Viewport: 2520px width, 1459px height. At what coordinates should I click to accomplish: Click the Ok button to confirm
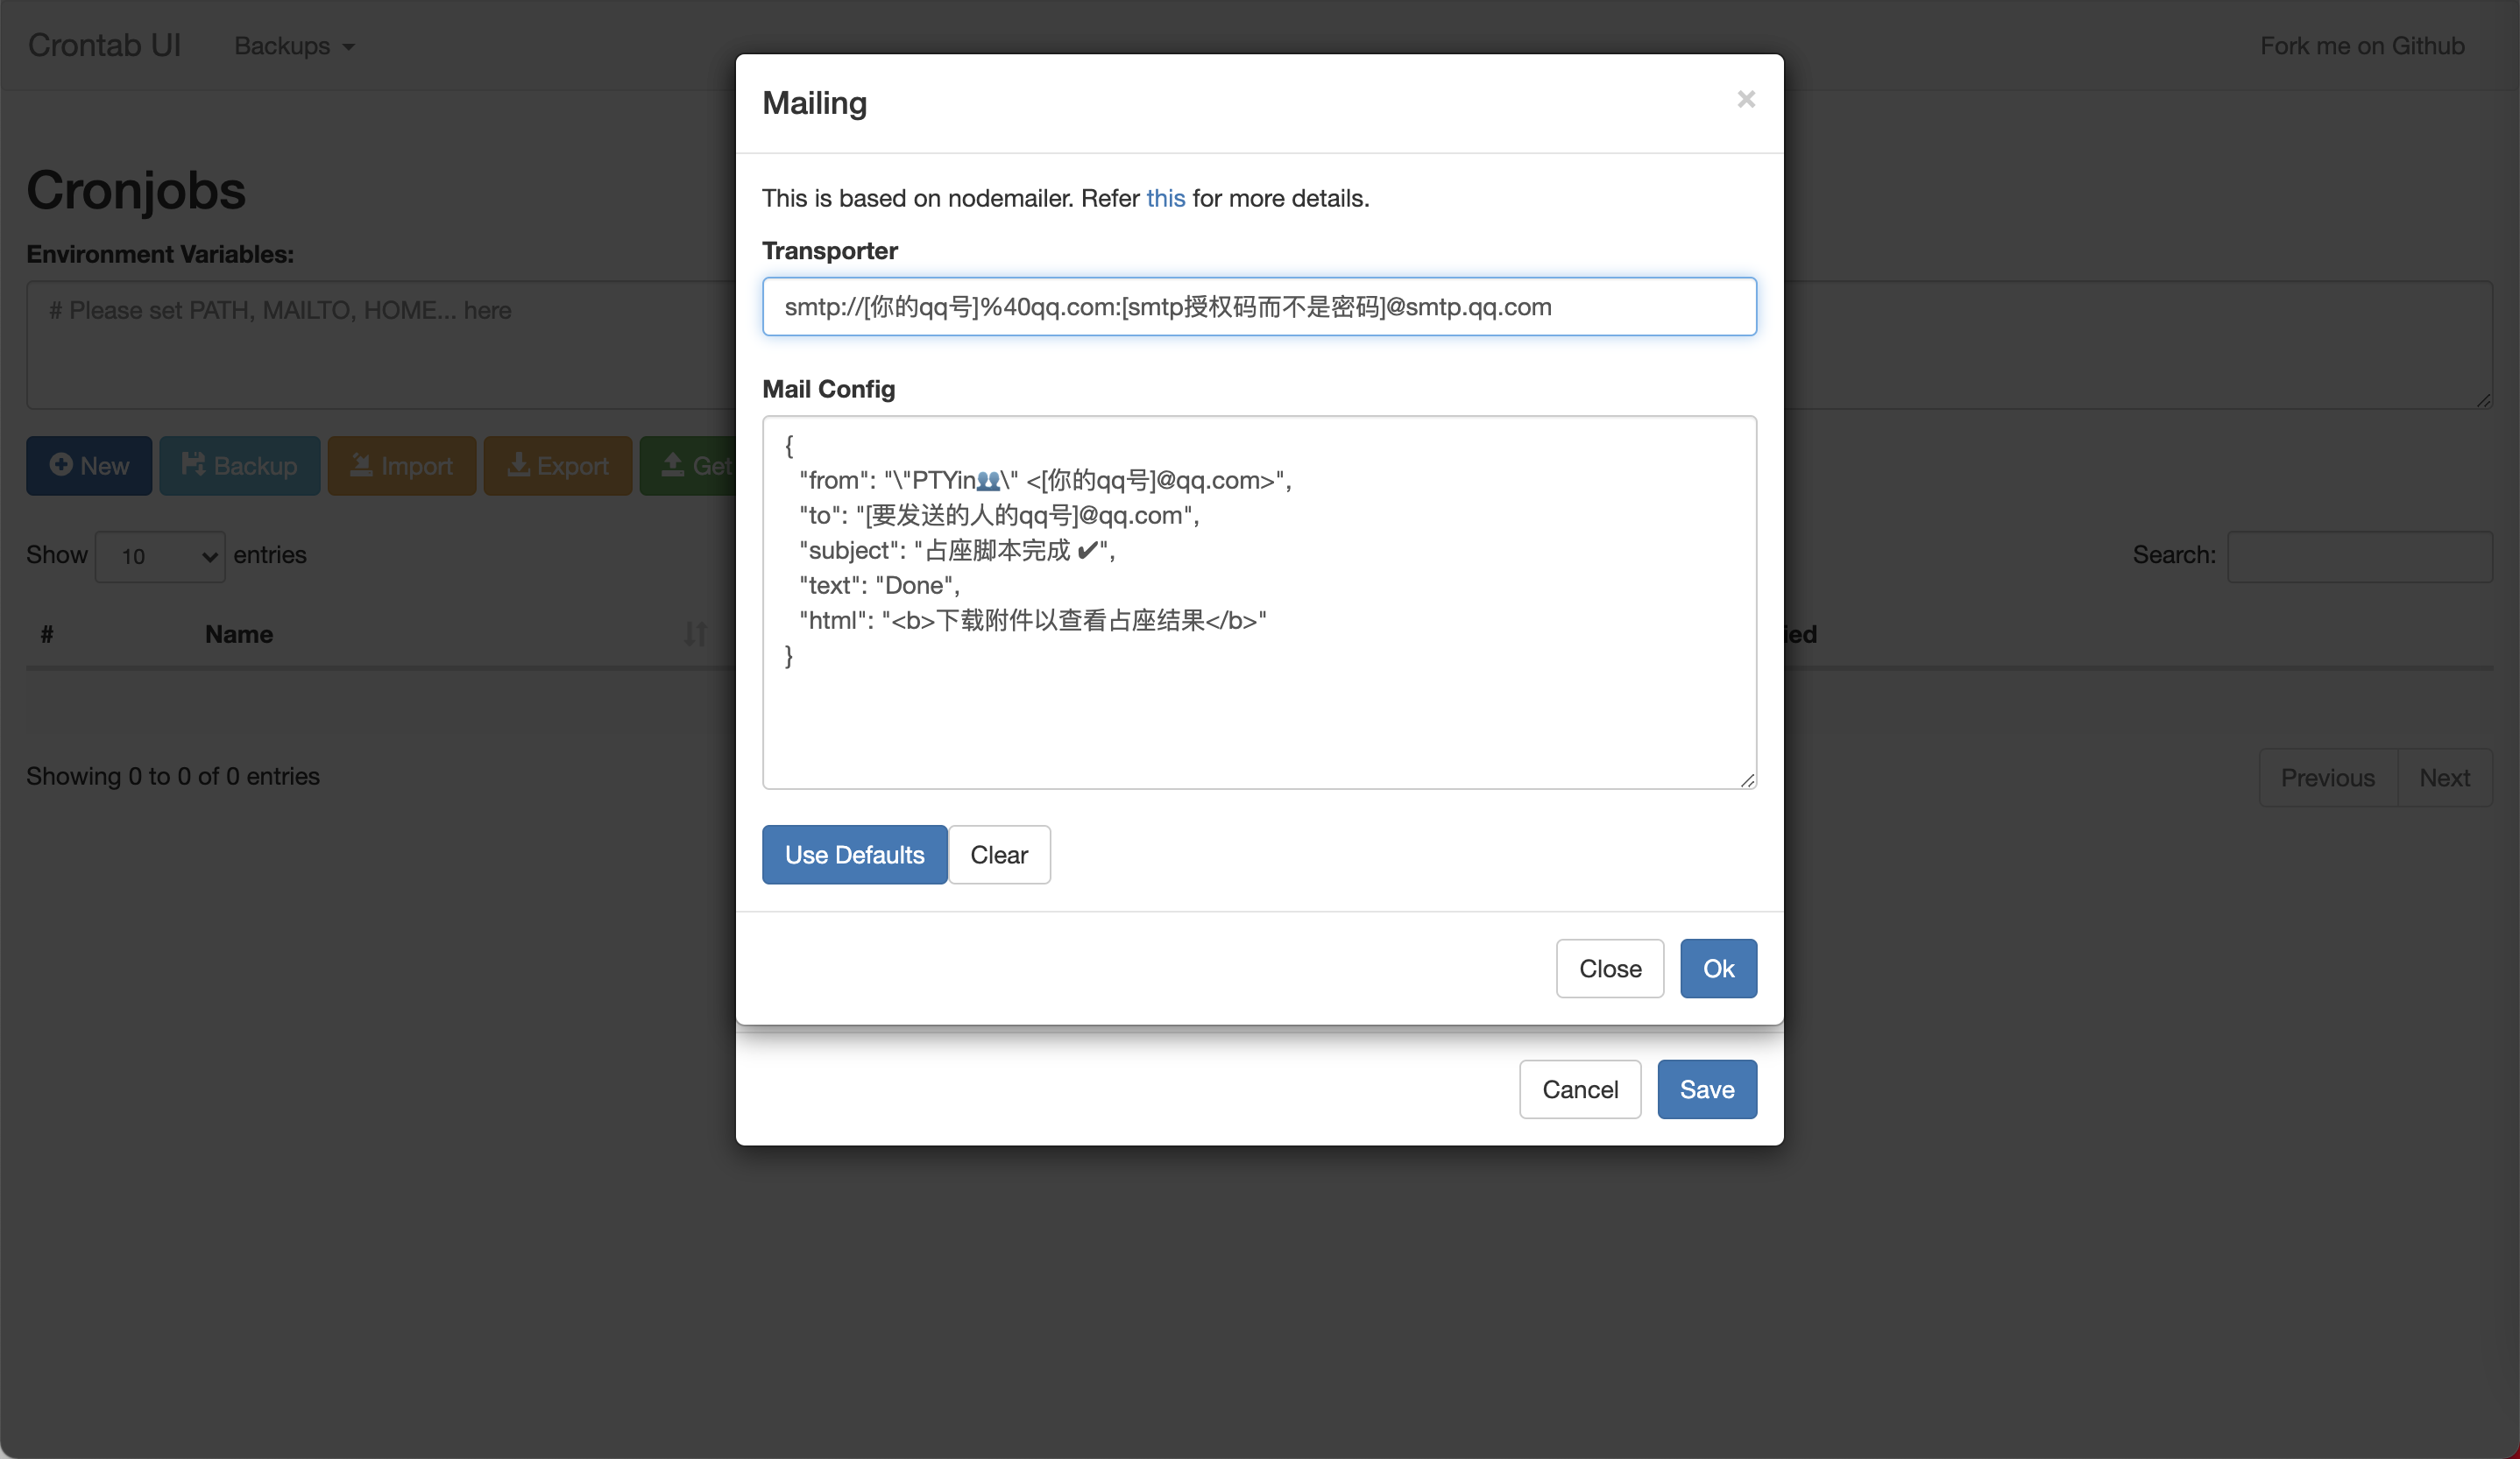(x=1717, y=968)
